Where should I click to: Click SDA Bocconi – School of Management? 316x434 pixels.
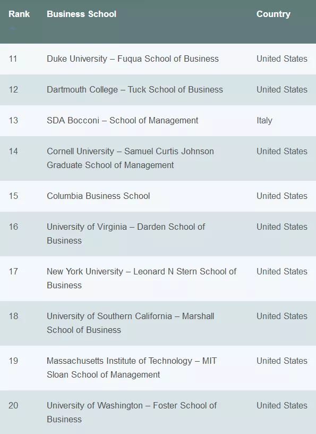(123, 120)
